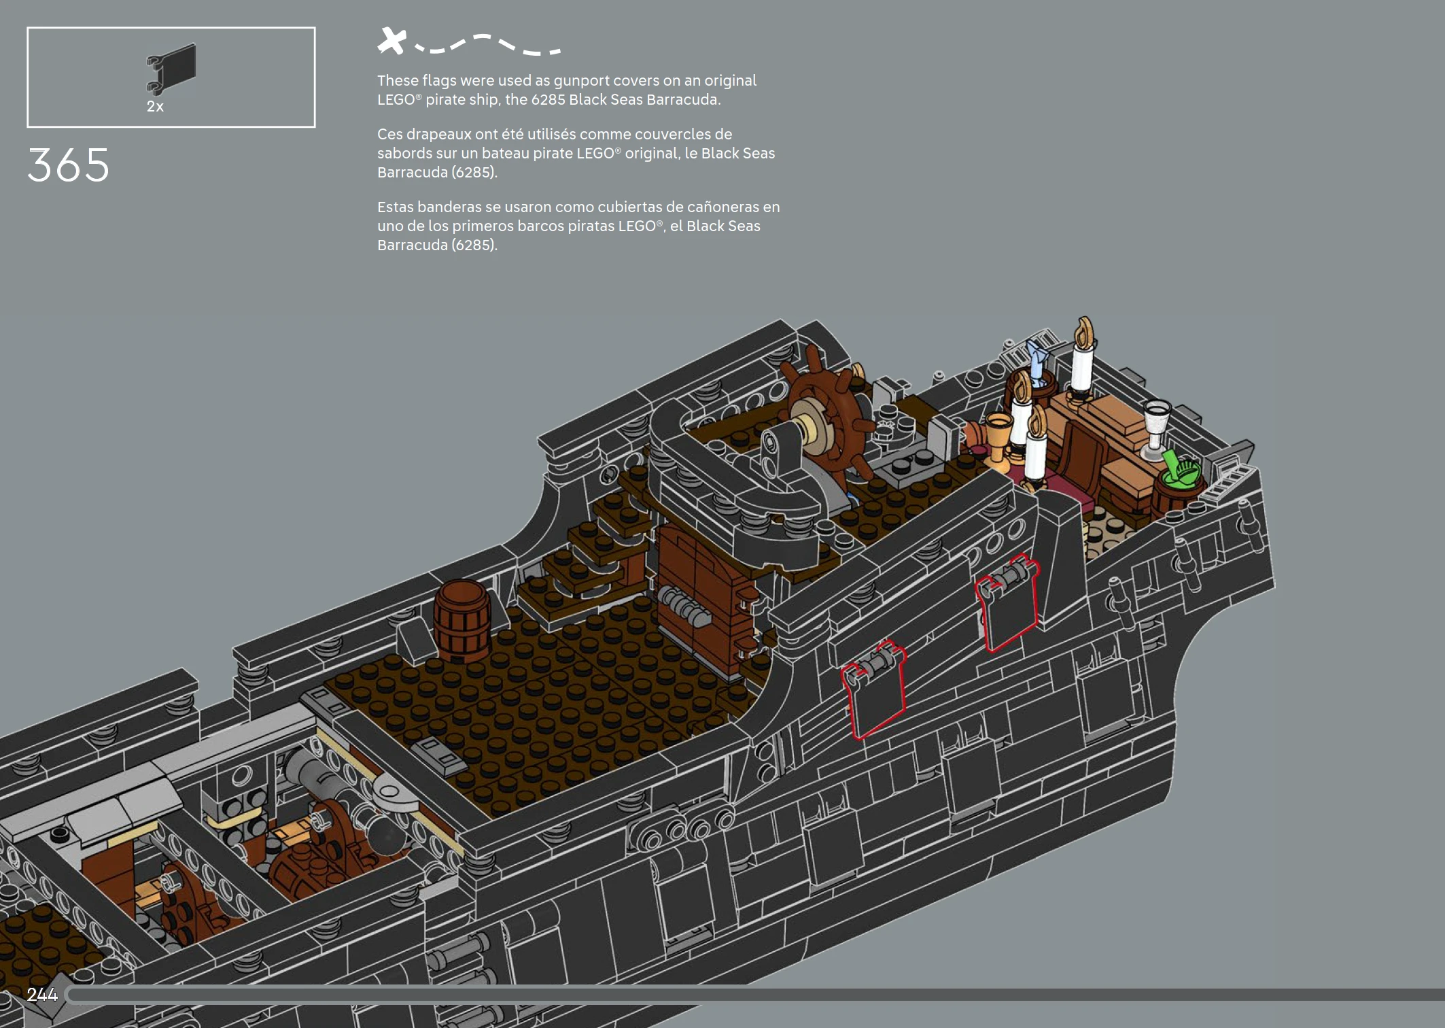Click the 2x quantity label
The width and height of the screenshot is (1445, 1028).
pos(155,107)
